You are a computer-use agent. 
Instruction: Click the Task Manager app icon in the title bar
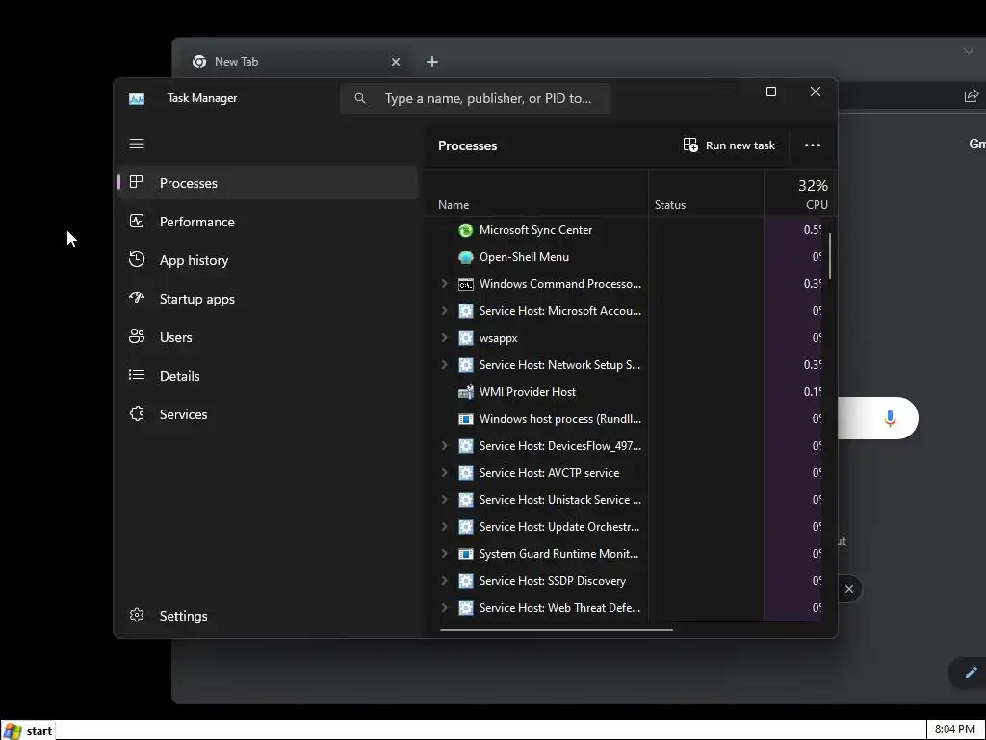[137, 99]
